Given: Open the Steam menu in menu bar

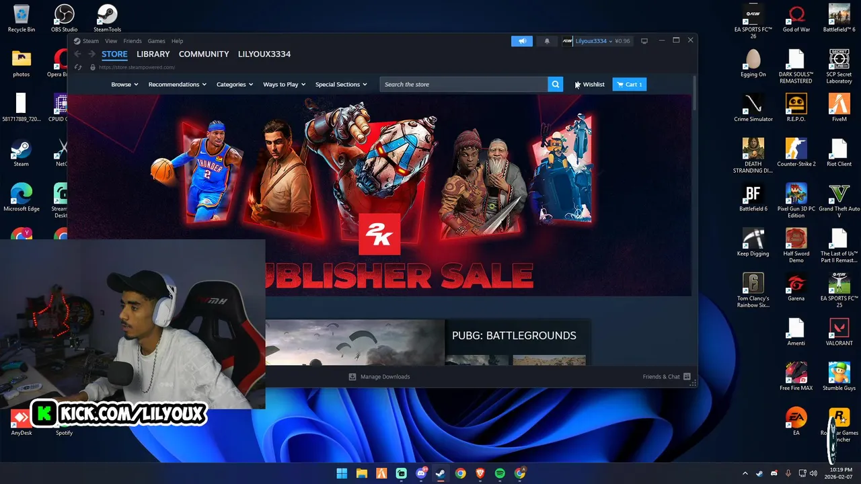Looking at the screenshot, I should 91,41.
